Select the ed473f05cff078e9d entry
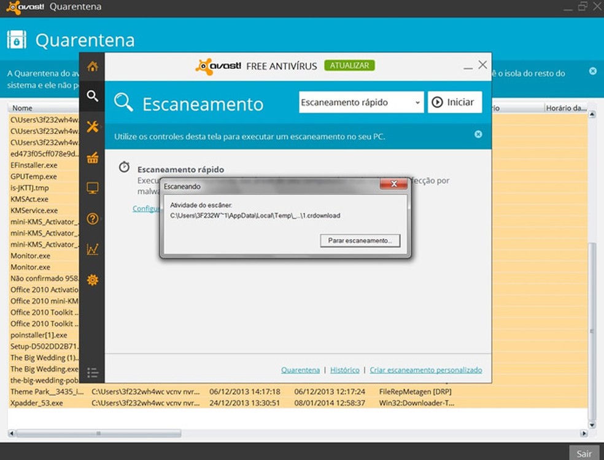Viewport: 604px width, 460px height. (x=44, y=154)
